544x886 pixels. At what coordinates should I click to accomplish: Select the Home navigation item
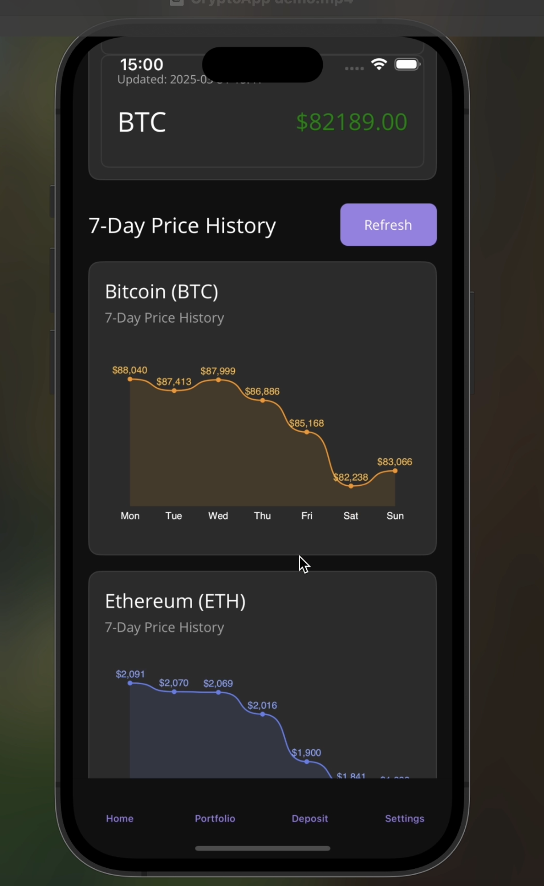[x=119, y=818]
